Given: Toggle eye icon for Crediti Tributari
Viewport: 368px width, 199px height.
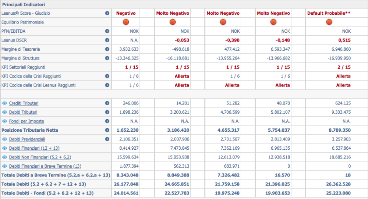Looking at the screenshot, I should pyautogui.click(x=4, y=103).
